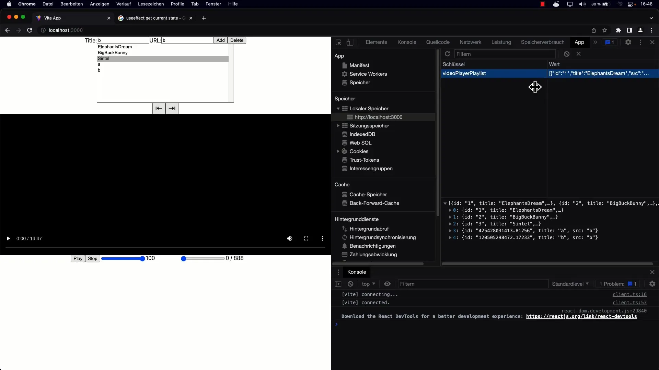Close the console drawer
This screenshot has height=370, width=659.
(x=652, y=272)
